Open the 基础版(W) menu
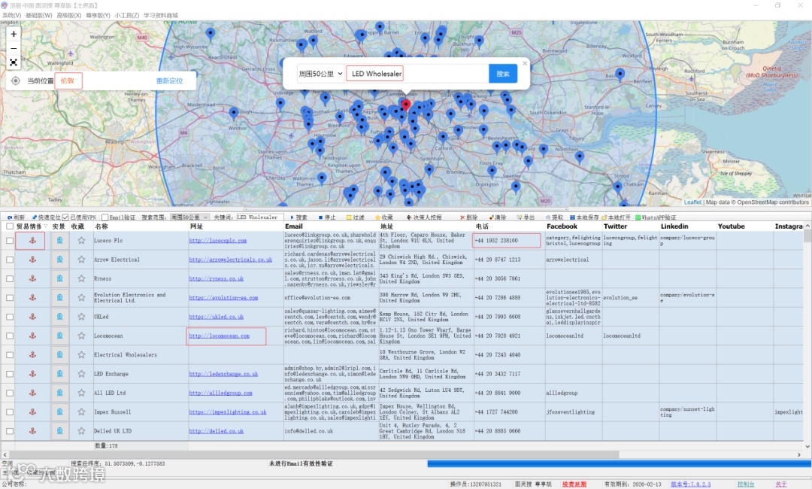The image size is (812, 489). click(39, 15)
